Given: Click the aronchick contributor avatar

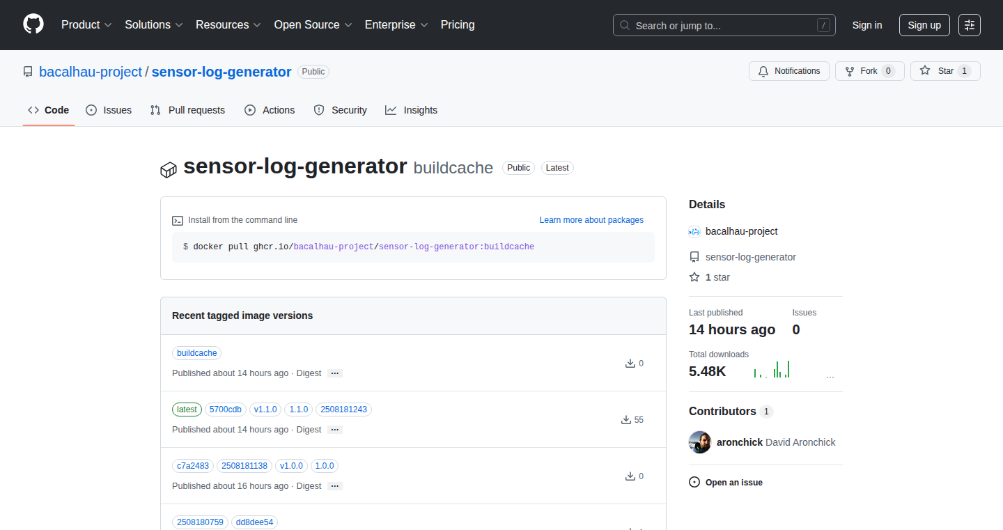Looking at the screenshot, I should [x=700, y=442].
